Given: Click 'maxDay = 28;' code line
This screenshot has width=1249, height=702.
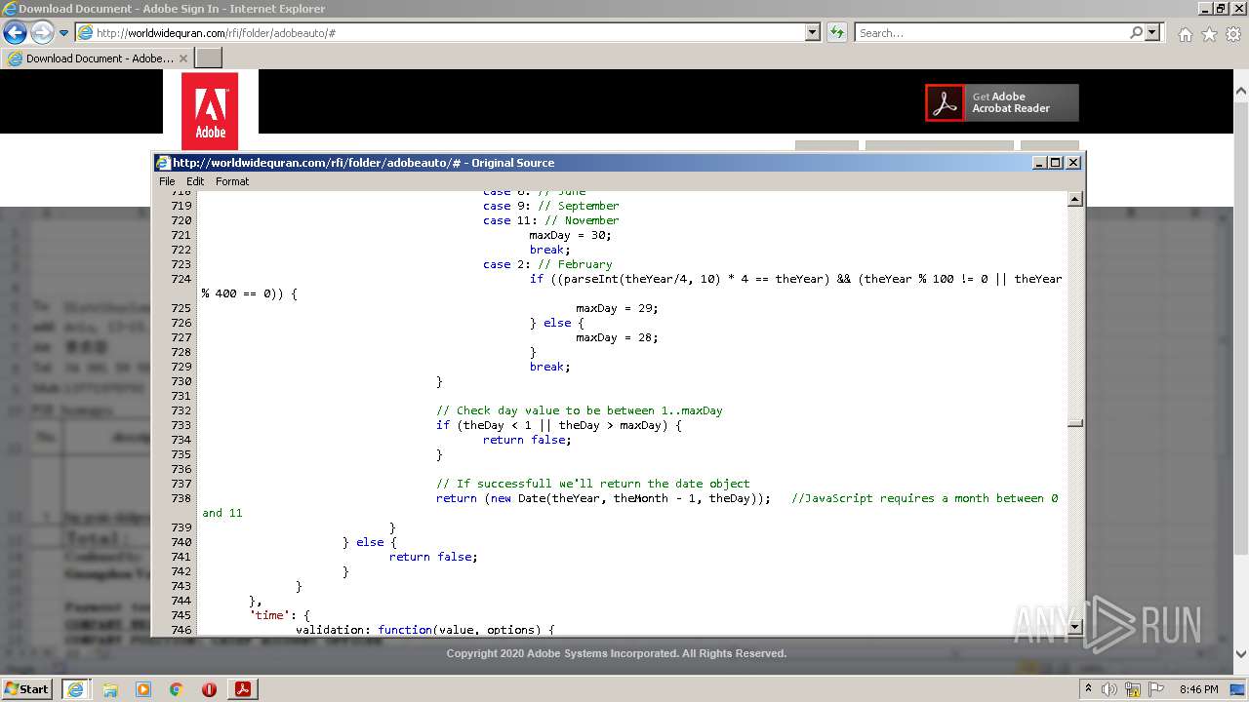Looking at the screenshot, I should coord(617,337).
